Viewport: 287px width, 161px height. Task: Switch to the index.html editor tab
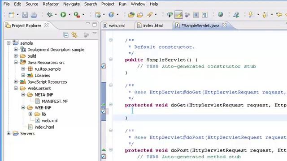(x=153, y=26)
